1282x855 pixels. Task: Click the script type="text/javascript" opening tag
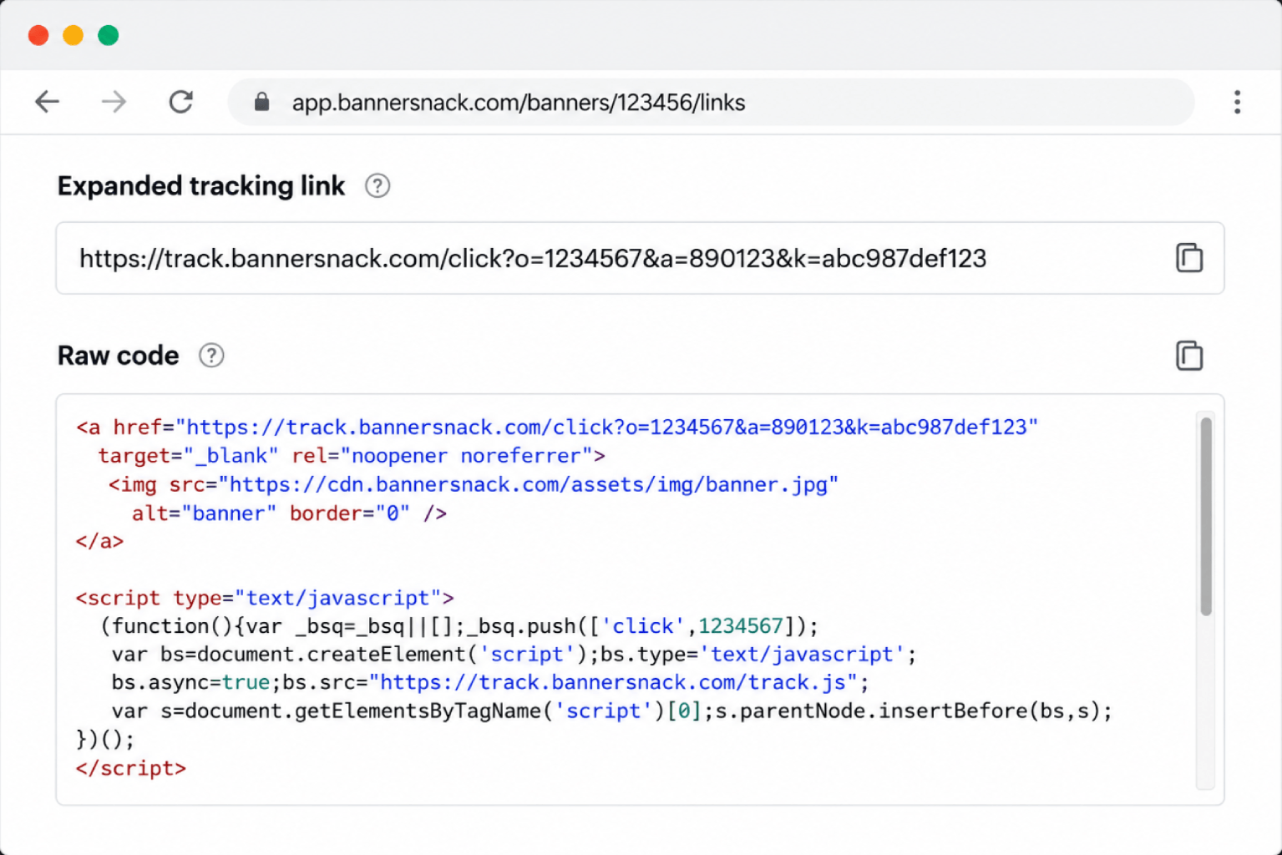265,598
